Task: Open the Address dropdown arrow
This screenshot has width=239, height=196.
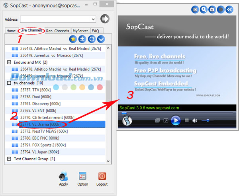Action: (93, 19)
